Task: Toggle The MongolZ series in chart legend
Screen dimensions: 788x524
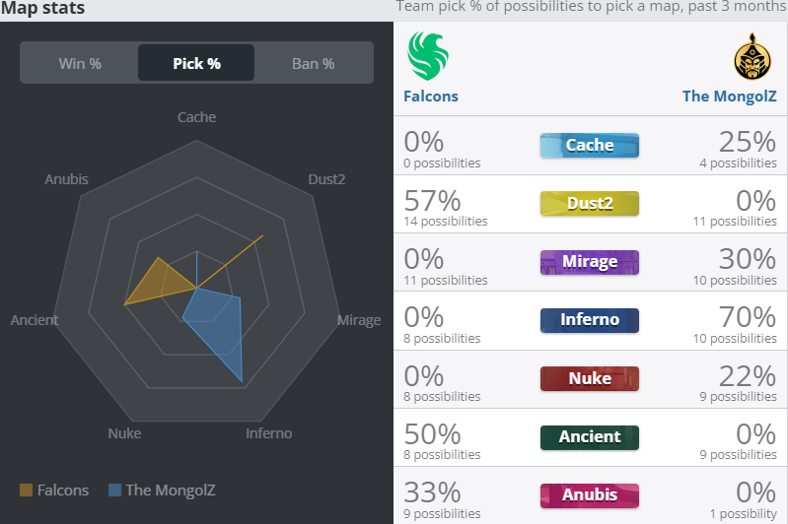Action: click(162, 490)
